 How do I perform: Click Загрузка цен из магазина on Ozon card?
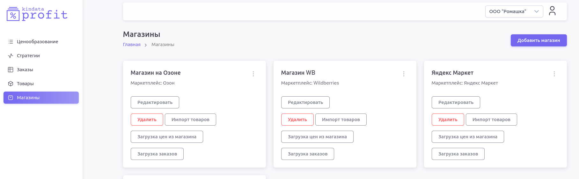tap(167, 137)
